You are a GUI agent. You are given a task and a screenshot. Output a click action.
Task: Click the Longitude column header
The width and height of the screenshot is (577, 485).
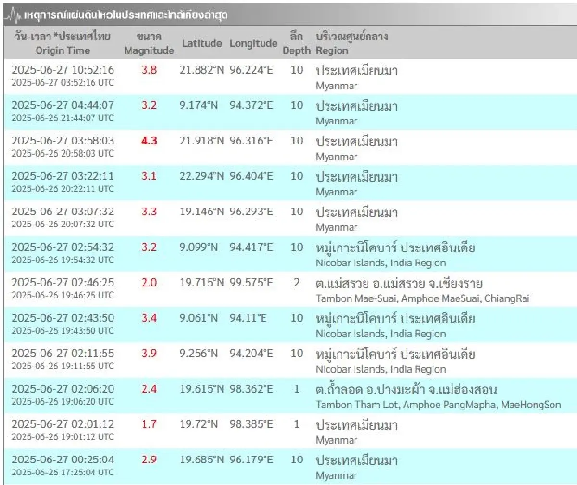(253, 43)
